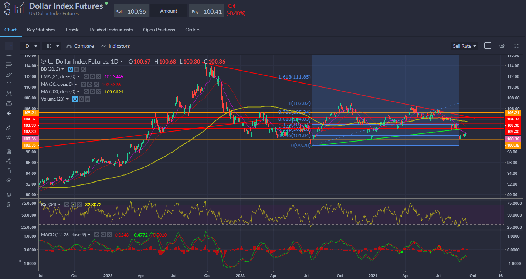Open the candlestick chart type dropdown
The image size is (526, 279).
point(52,46)
